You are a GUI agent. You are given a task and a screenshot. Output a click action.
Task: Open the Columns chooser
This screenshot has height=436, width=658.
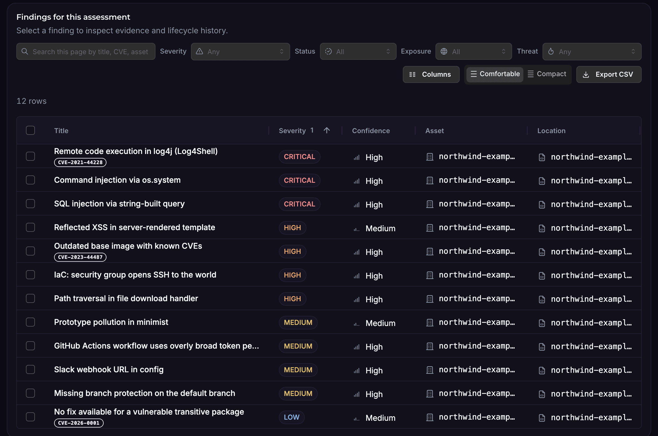431,74
